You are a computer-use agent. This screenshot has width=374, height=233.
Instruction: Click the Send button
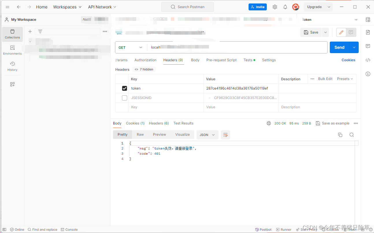(x=340, y=47)
